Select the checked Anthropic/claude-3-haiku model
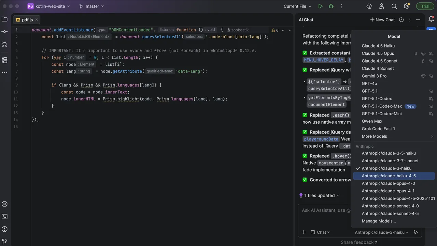The height and width of the screenshot is (246, 437). coord(394,168)
